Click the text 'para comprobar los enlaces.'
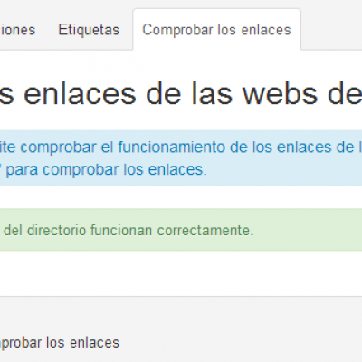Screen dimensions: 362x362 pyautogui.click(x=107, y=169)
